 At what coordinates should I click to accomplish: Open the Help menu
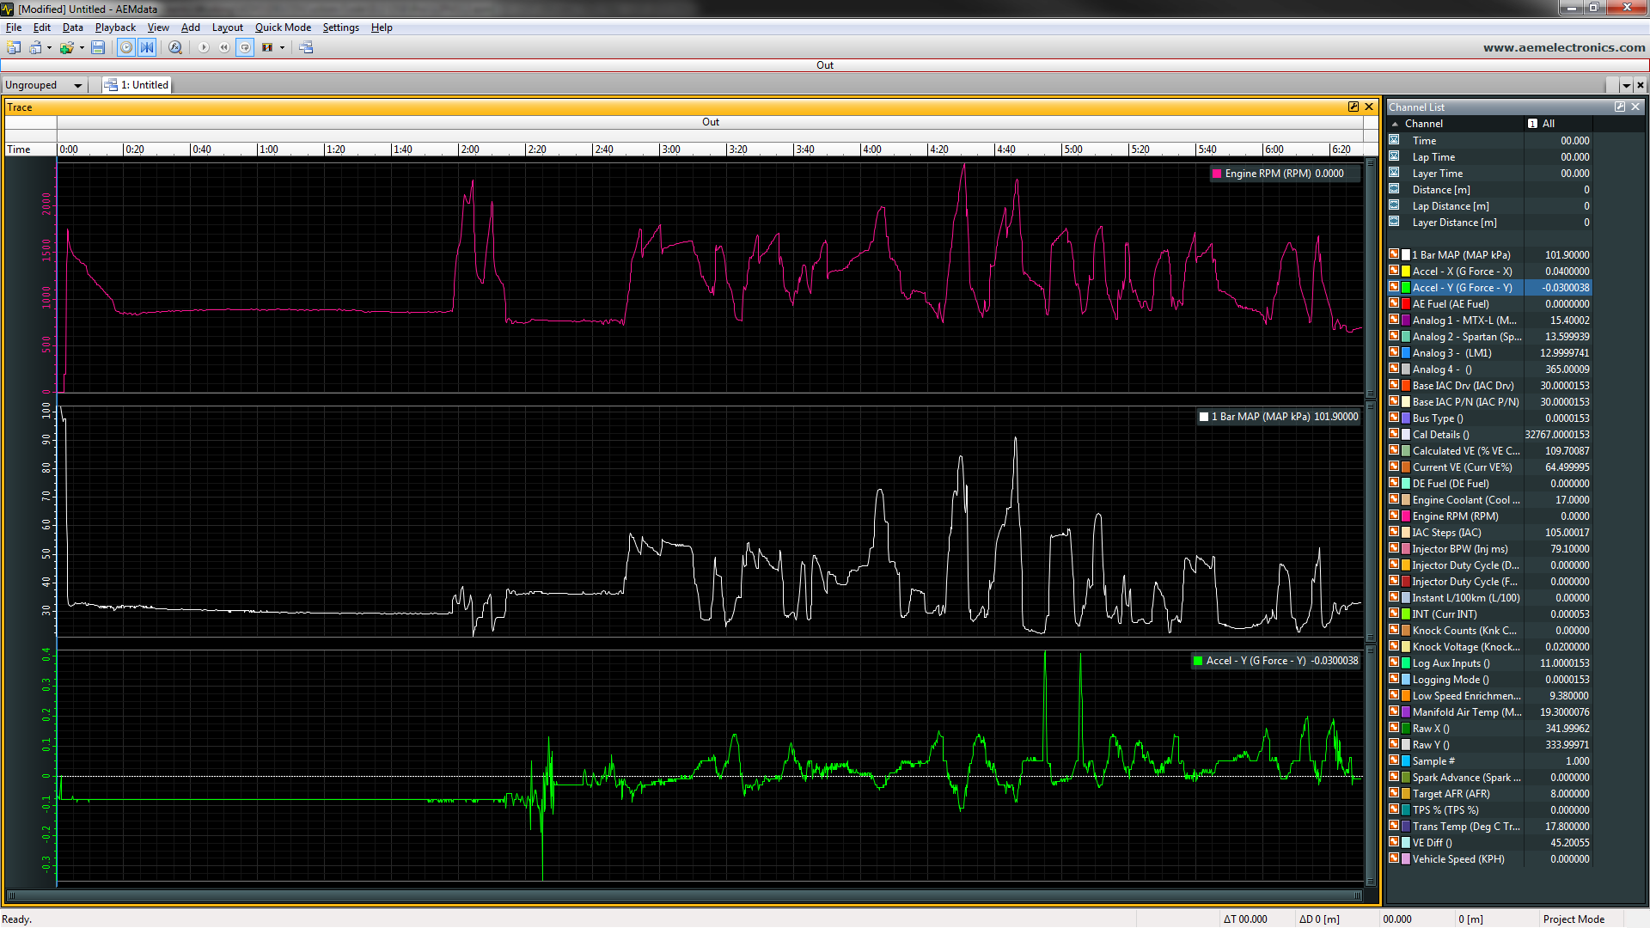coord(382,27)
